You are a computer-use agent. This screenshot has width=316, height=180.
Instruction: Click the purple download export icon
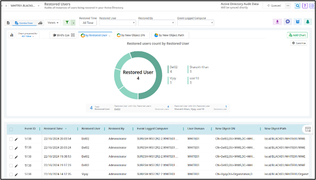click(277, 22)
